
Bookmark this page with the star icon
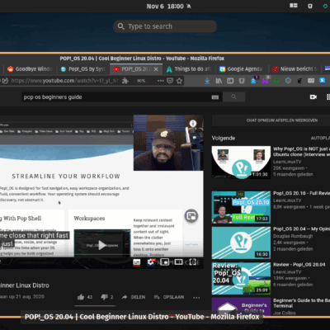pyautogui.click(x=179, y=81)
